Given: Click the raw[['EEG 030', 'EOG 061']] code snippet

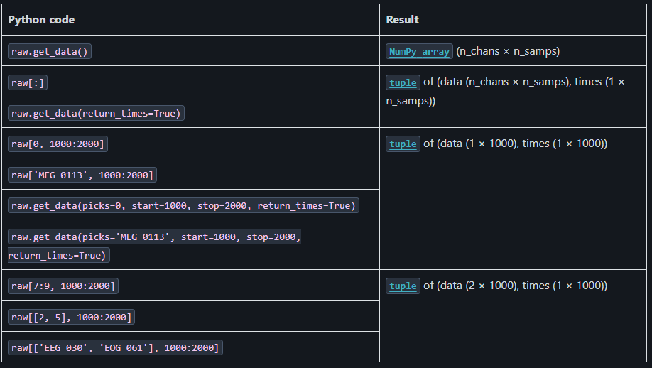Looking at the screenshot, I should coord(115,347).
